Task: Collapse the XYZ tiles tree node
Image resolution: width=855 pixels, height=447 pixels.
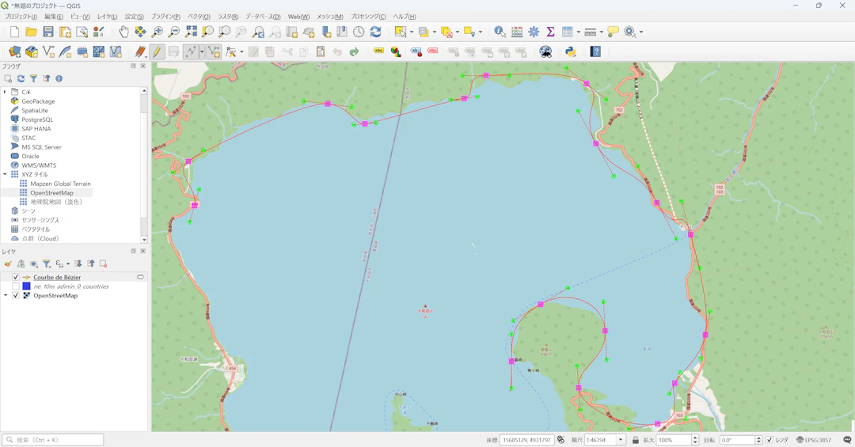Action: tap(6, 174)
